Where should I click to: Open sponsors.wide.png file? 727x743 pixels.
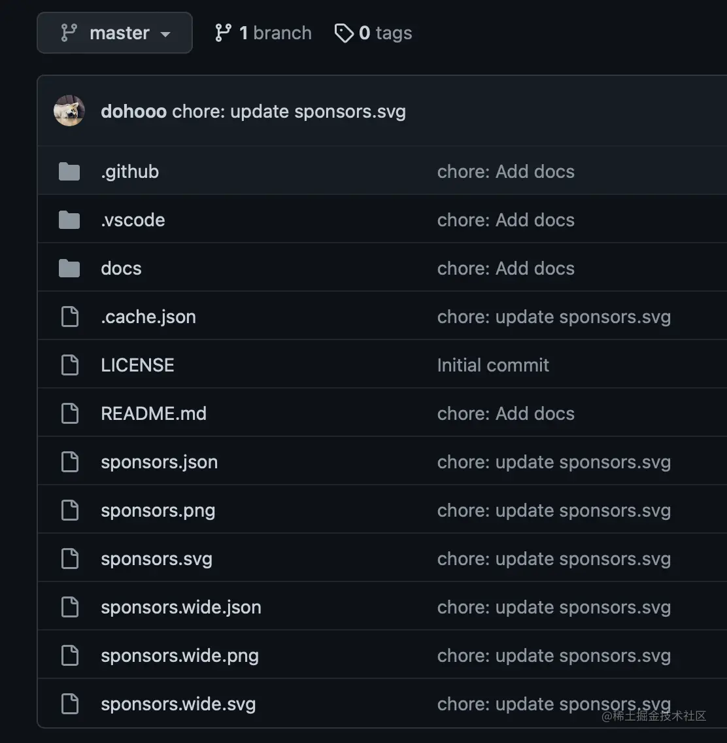point(179,656)
